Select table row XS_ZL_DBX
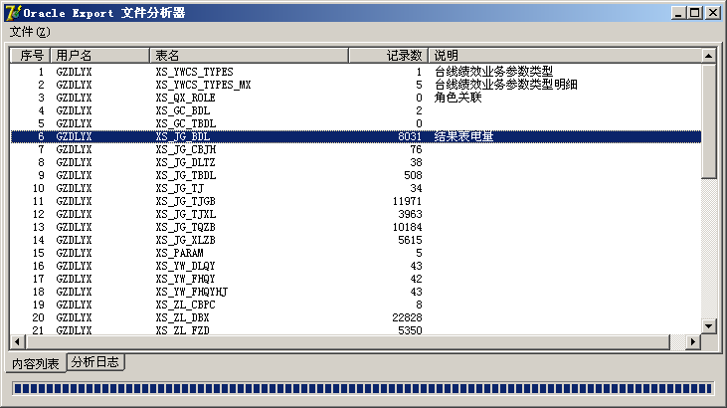Image resolution: width=727 pixels, height=408 pixels. click(x=356, y=318)
